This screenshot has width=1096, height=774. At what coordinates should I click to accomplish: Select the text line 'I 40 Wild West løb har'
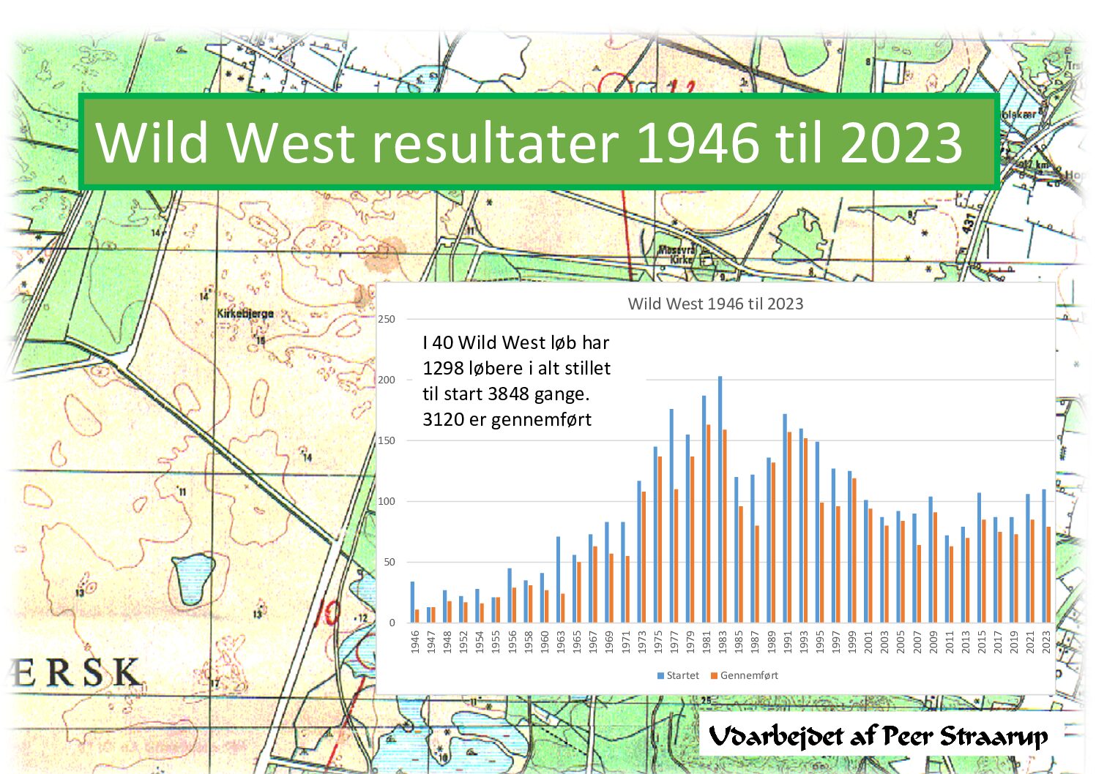(515, 342)
